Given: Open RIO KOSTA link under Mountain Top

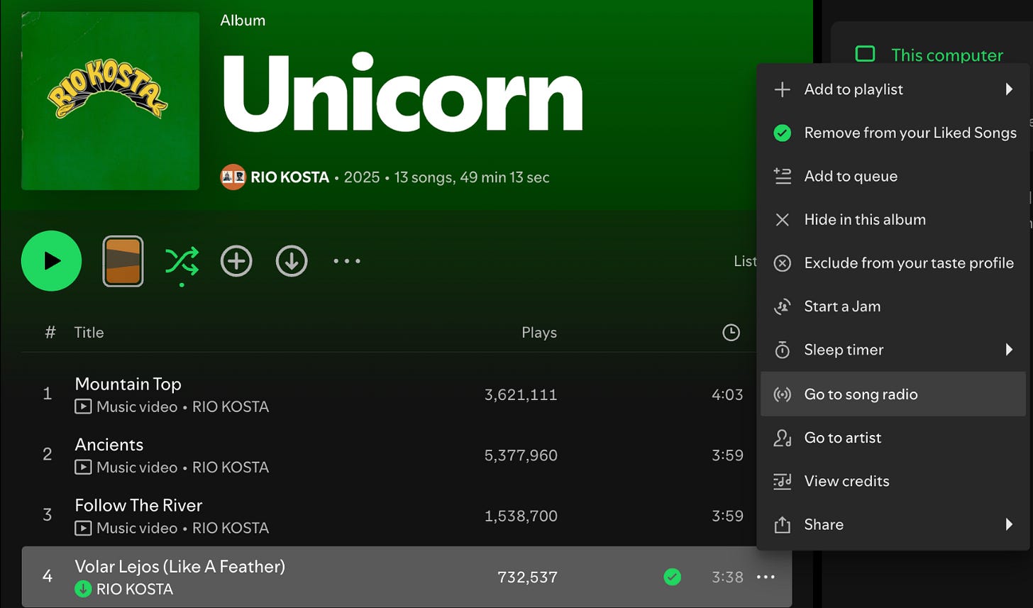Looking at the screenshot, I should tap(231, 407).
